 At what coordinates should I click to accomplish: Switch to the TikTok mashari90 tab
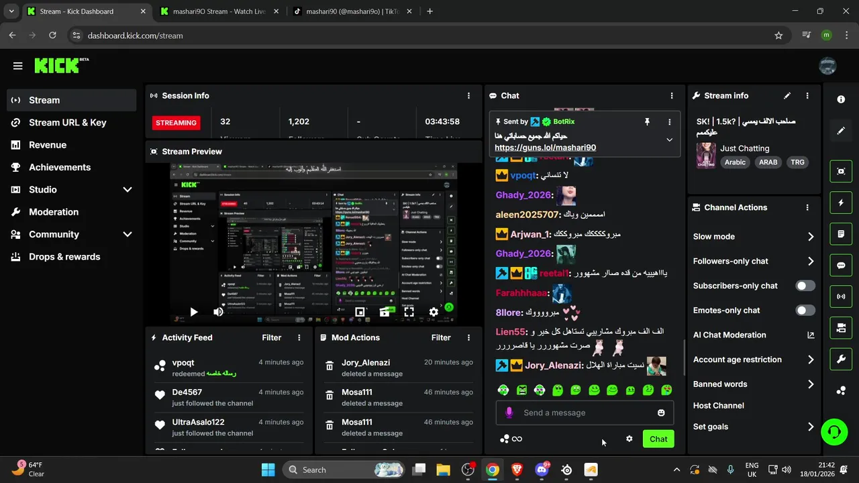(x=352, y=11)
